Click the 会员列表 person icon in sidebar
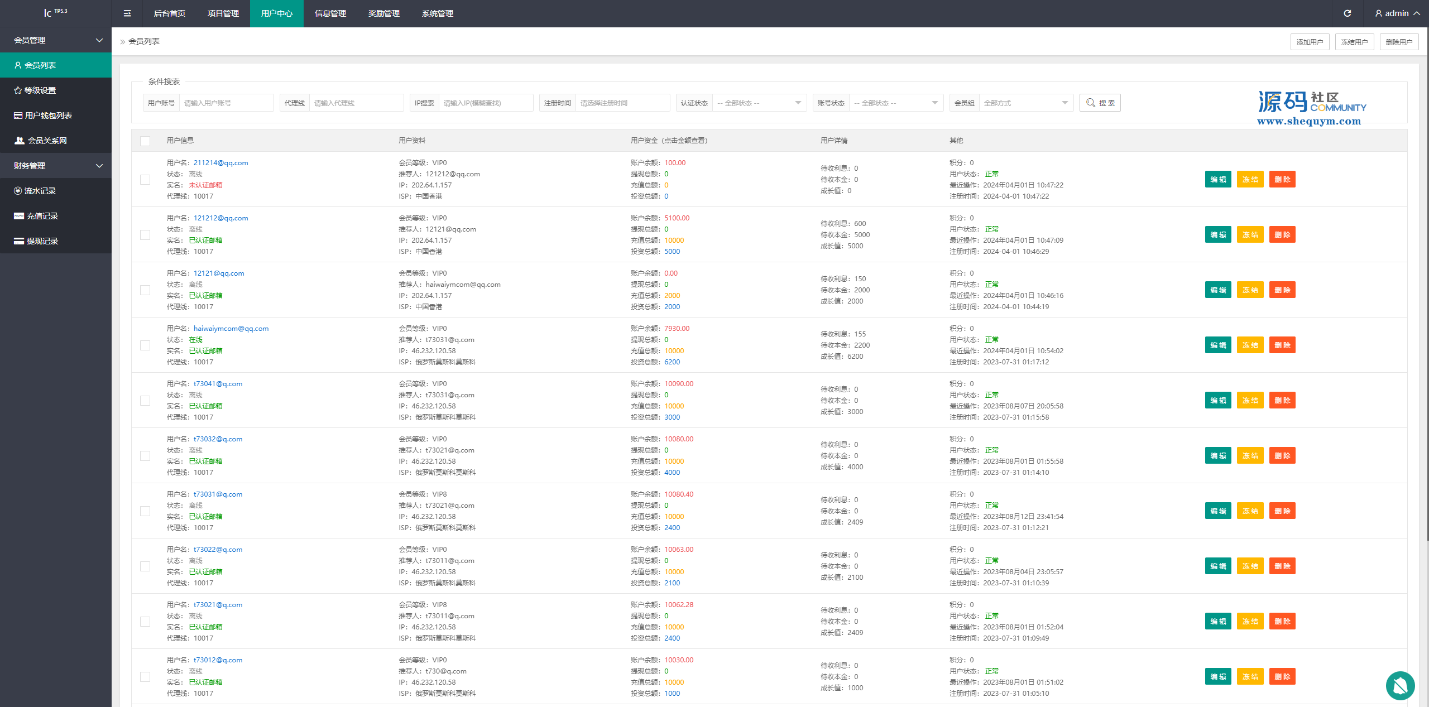1429x707 pixels. click(x=18, y=65)
